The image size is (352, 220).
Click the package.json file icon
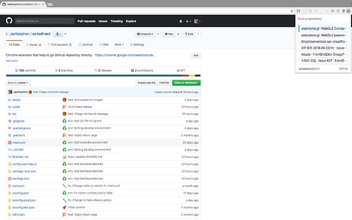(x=10, y=179)
